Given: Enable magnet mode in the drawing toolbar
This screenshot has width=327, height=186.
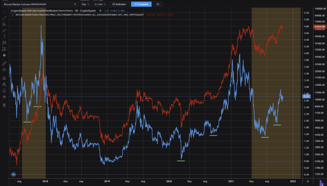Looking at the screenshot, I should point(4,77).
